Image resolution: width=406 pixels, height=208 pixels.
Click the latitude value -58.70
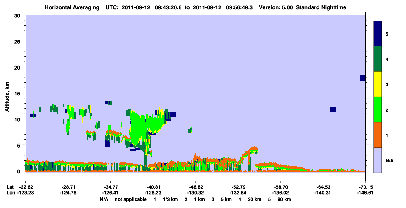click(280, 187)
